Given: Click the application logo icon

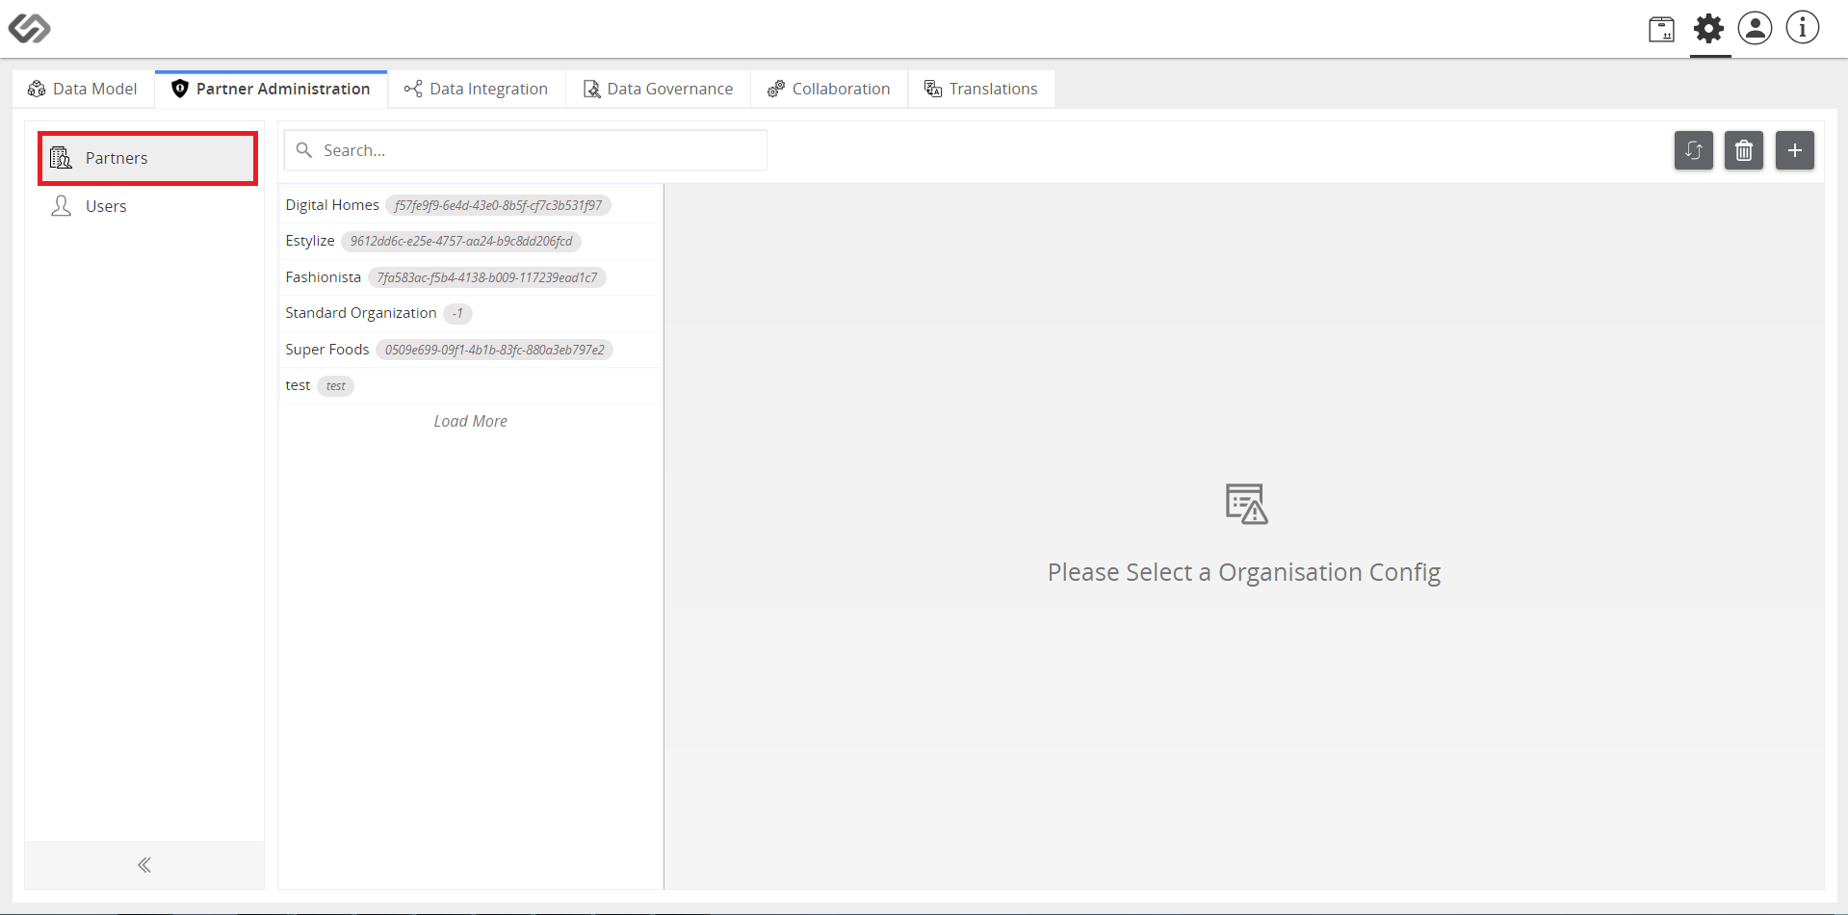Looking at the screenshot, I should [x=30, y=28].
